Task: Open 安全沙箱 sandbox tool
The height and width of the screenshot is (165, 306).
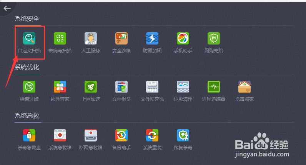Action: (121, 38)
